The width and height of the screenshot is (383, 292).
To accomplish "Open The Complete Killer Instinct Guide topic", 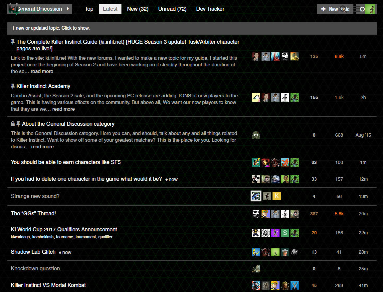I will pyautogui.click(x=128, y=45).
